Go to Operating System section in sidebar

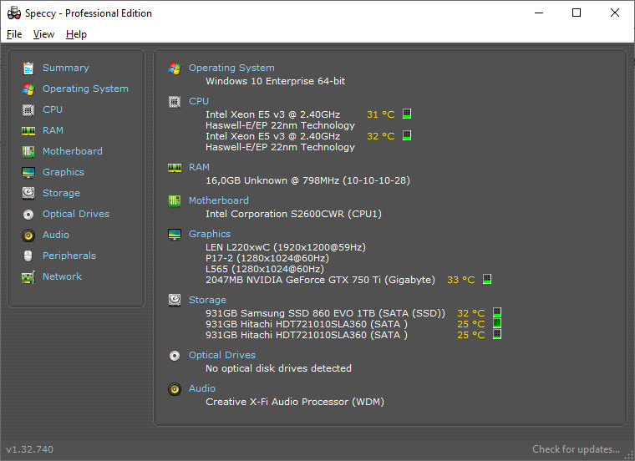85,89
